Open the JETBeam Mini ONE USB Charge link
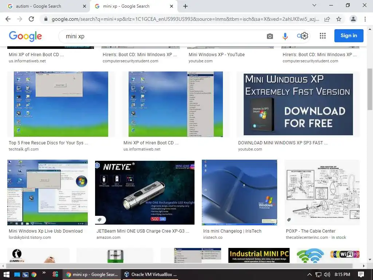Viewport: 373px width, 280px height. tap(143, 231)
